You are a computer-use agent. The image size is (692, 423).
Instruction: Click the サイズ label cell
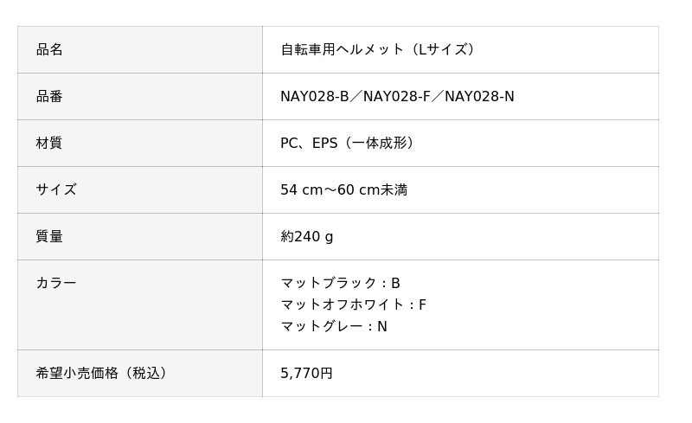pyautogui.click(x=140, y=189)
